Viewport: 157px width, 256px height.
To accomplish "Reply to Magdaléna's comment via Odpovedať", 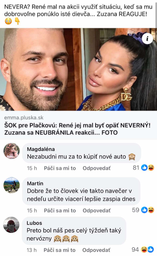I will 96,168.
